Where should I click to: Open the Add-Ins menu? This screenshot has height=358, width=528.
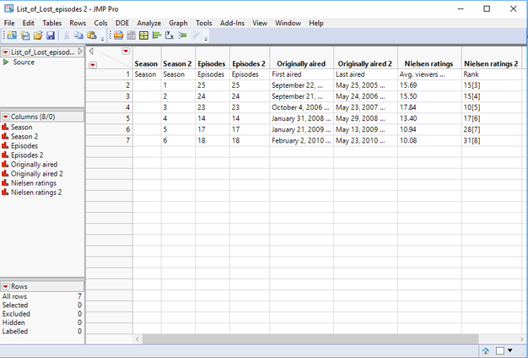tap(232, 23)
